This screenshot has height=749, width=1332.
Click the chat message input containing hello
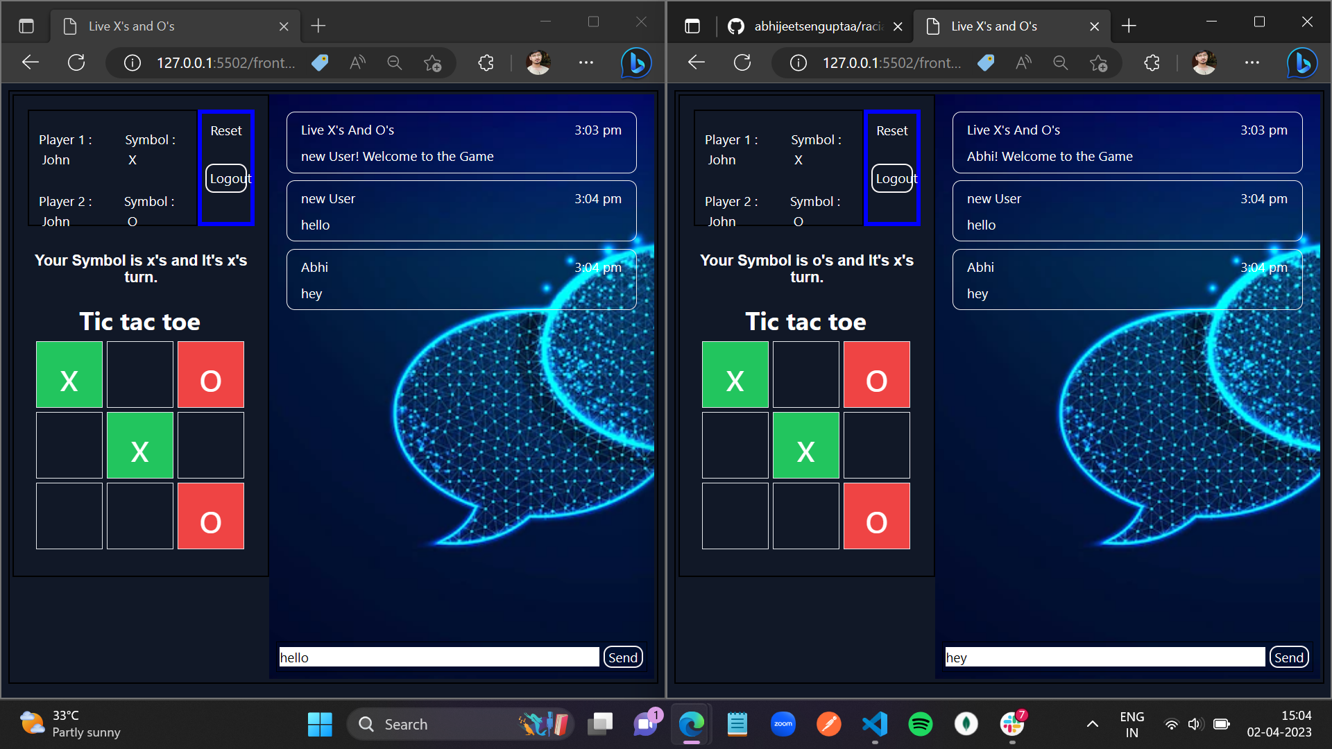[437, 657]
